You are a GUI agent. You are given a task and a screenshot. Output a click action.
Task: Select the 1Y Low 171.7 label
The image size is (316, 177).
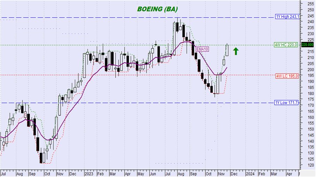[x=286, y=103]
